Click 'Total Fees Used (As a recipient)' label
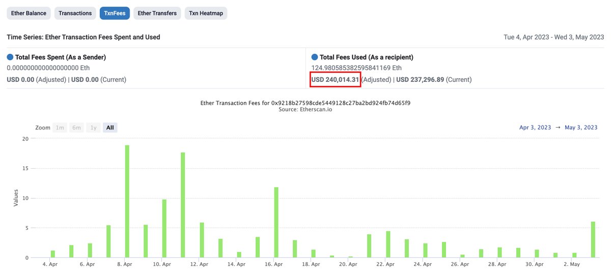 click(x=367, y=57)
